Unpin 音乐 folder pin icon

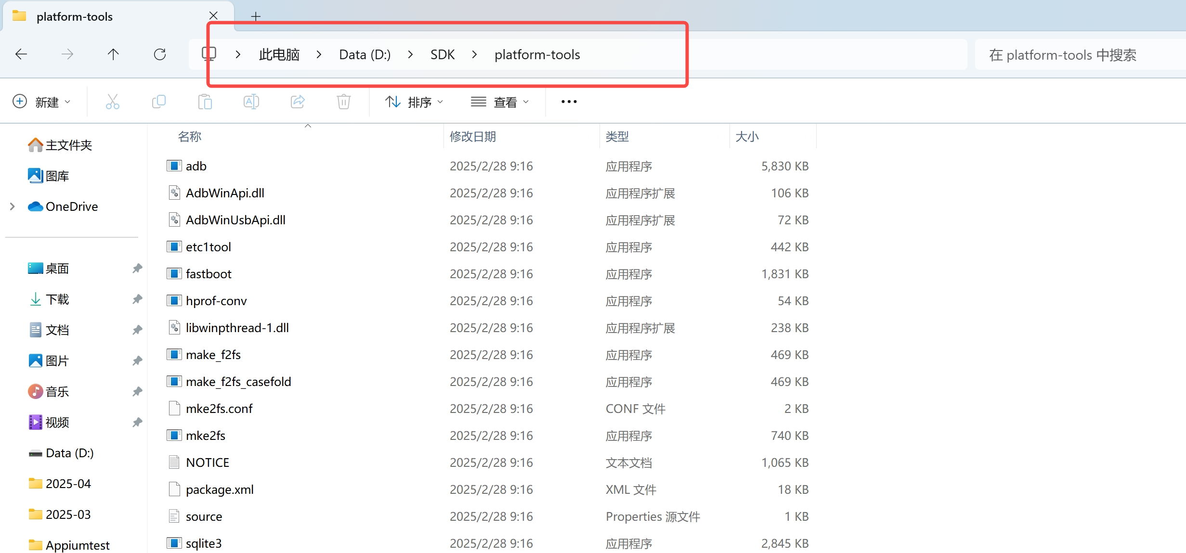tap(137, 391)
